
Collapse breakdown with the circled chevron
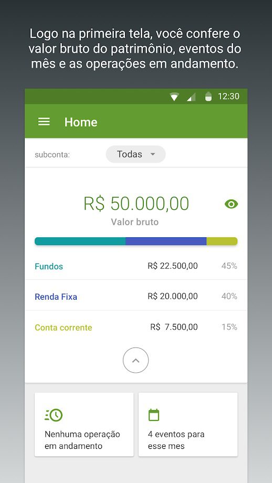click(x=135, y=360)
